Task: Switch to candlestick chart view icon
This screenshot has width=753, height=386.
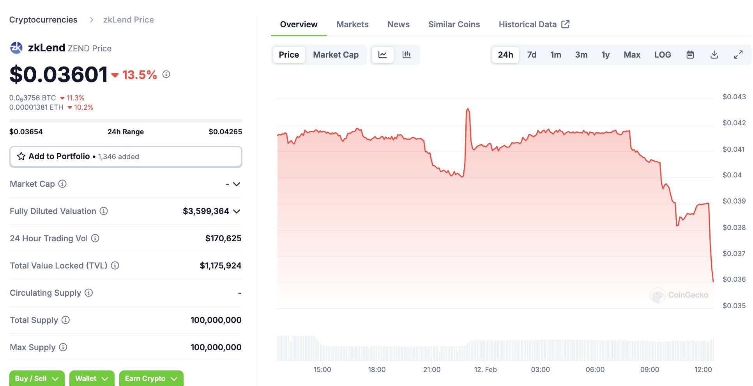Action: (407, 55)
